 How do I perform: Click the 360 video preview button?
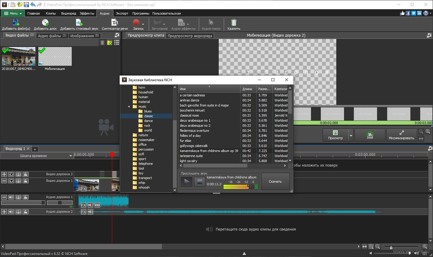(370, 135)
